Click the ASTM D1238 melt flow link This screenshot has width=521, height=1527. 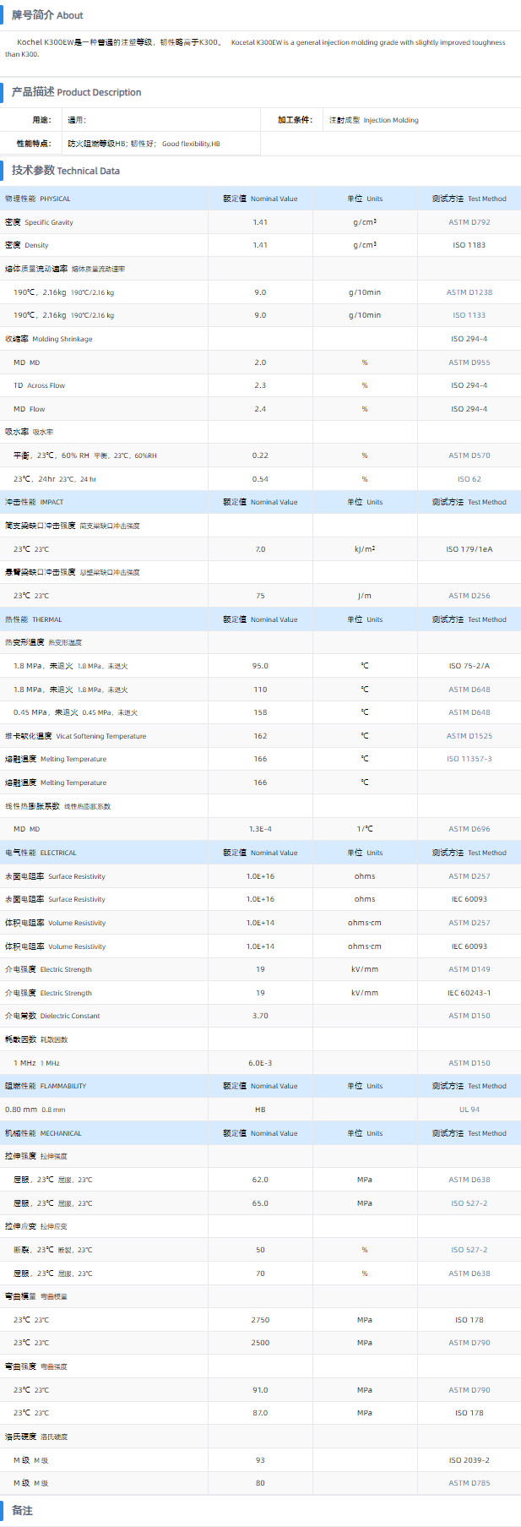(469, 292)
